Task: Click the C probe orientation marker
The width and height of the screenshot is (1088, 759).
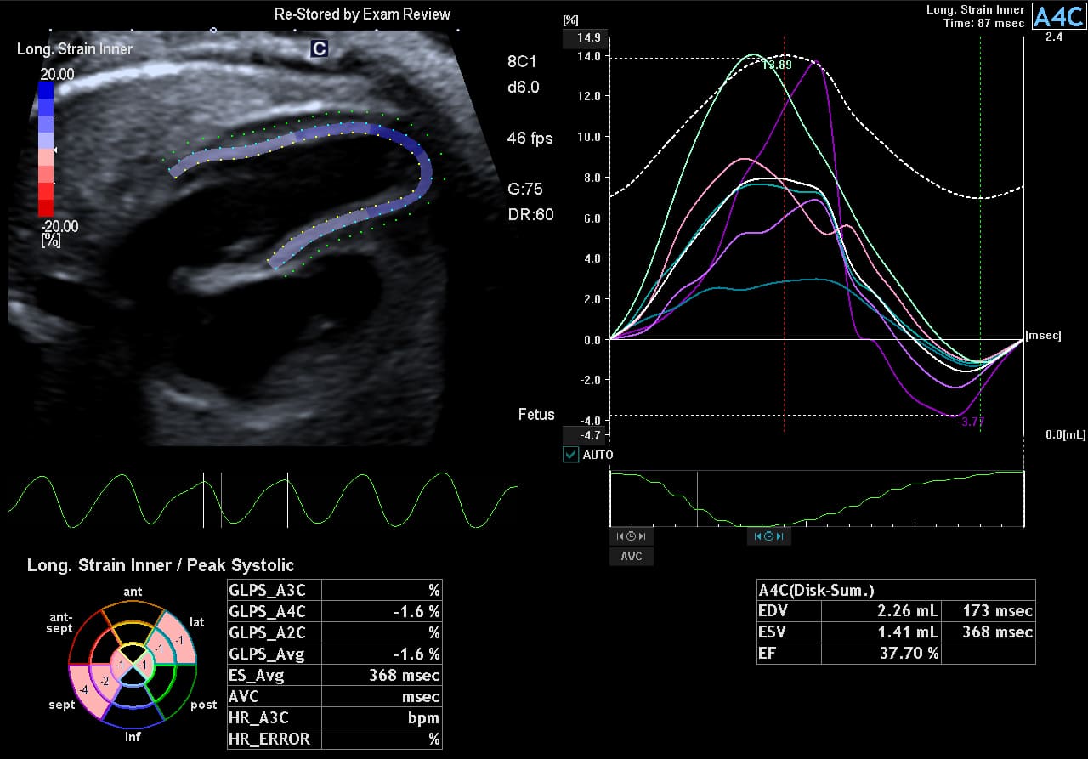Action: tap(319, 49)
